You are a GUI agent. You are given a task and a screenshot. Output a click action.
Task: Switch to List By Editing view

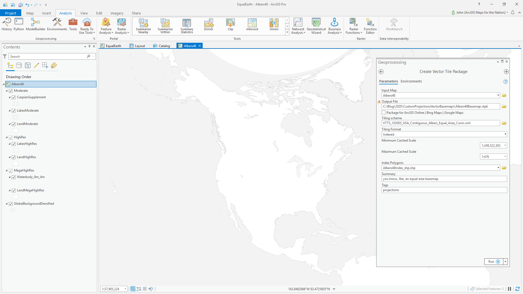coord(37,66)
